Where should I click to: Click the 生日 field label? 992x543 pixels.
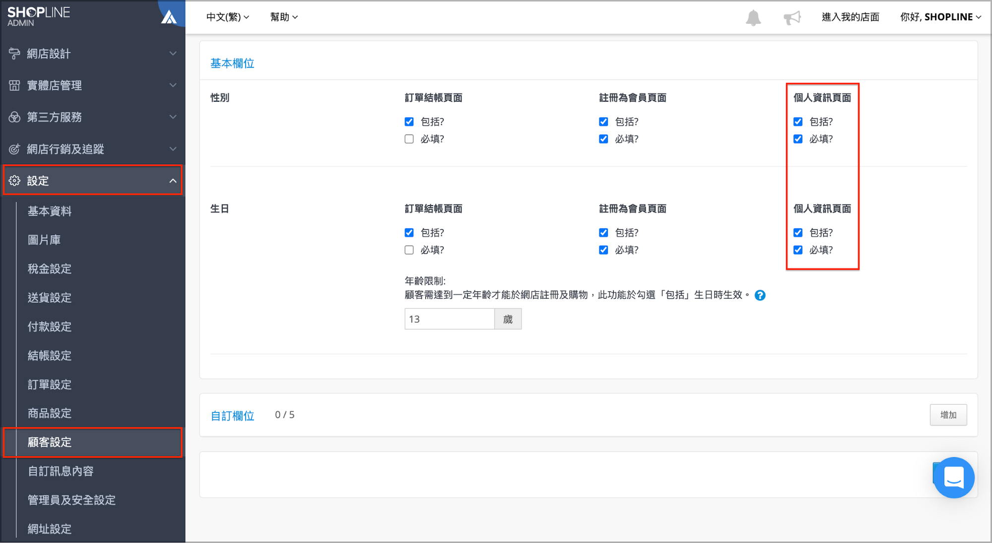point(220,209)
